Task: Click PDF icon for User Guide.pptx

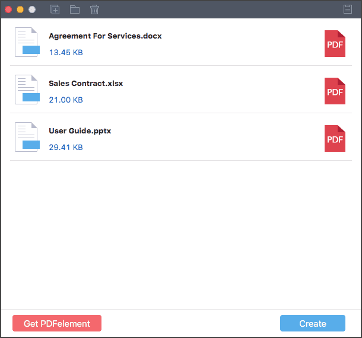Action: (x=335, y=138)
